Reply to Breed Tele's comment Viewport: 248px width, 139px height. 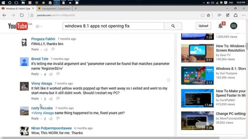(x=35, y=74)
